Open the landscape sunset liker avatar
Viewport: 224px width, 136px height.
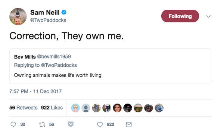[x=138, y=108]
